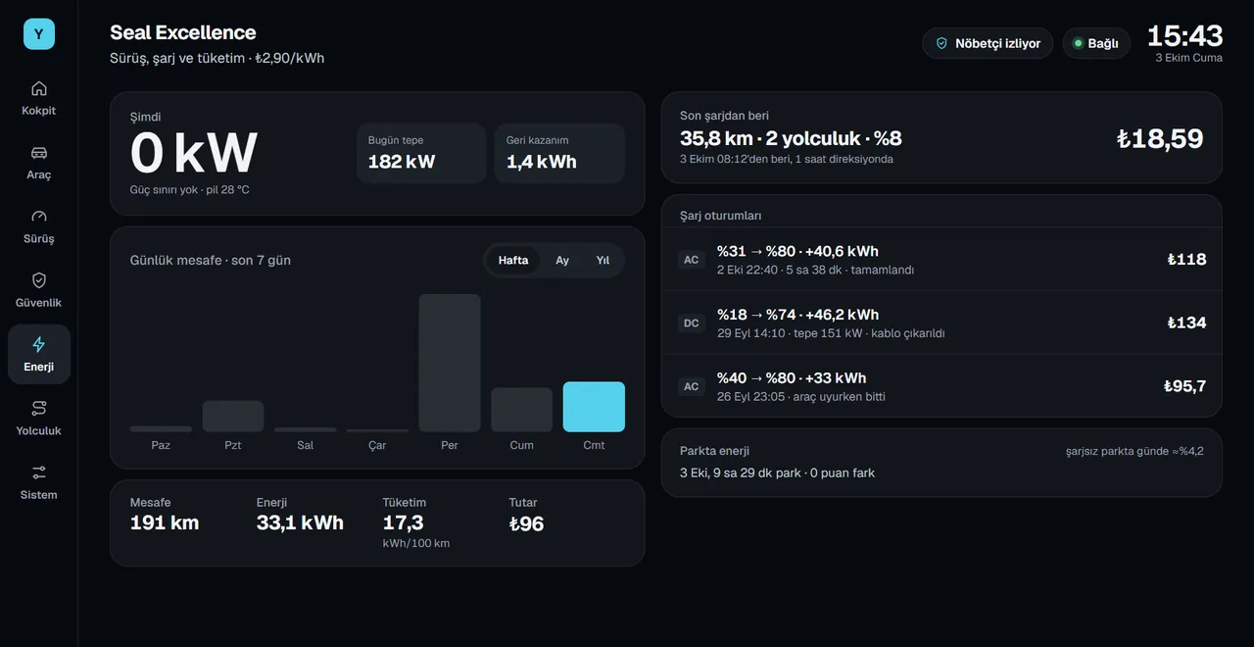Open the Sistem sliders icon
Image resolution: width=1254 pixels, height=647 pixels.
coord(39,473)
